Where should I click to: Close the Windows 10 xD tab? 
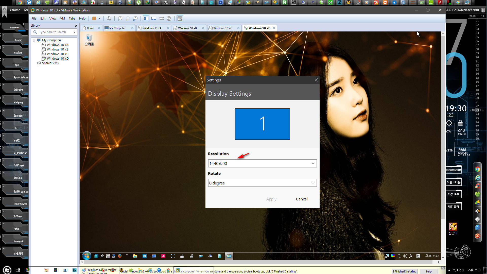274,28
